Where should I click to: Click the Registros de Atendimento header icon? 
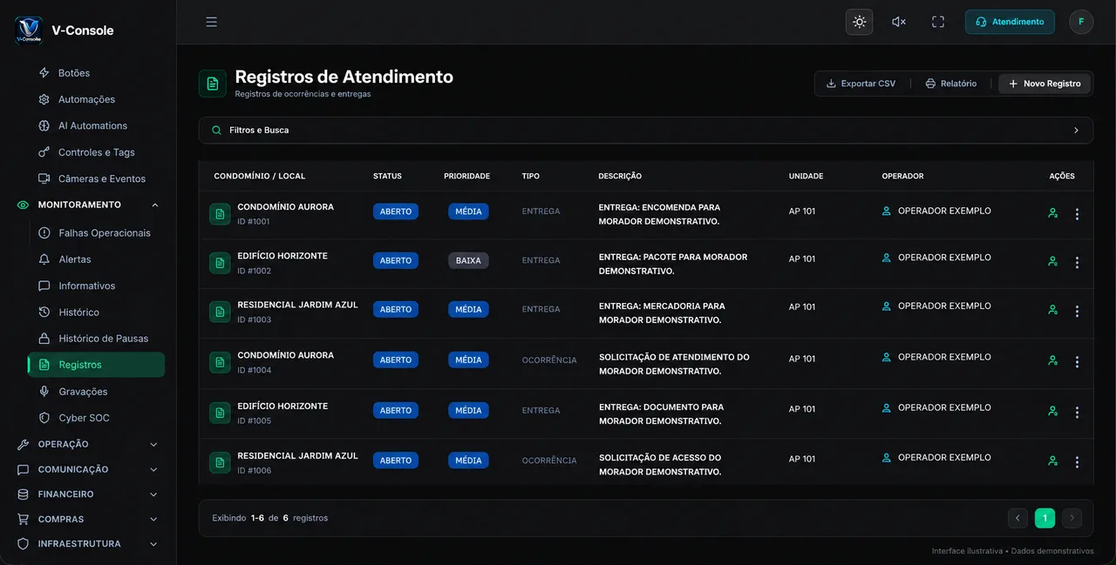(213, 84)
